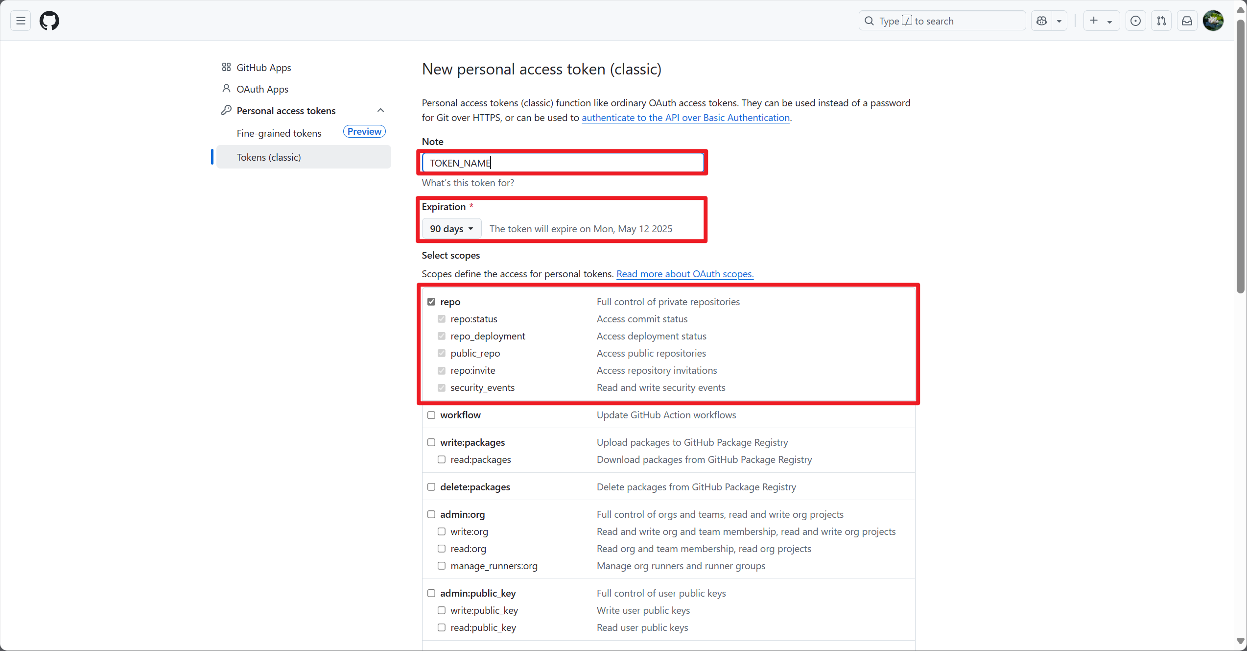Open dropdown arrow next to Copilot icon
Viewport: 1247px width, 651px height.
[1059, 21]
